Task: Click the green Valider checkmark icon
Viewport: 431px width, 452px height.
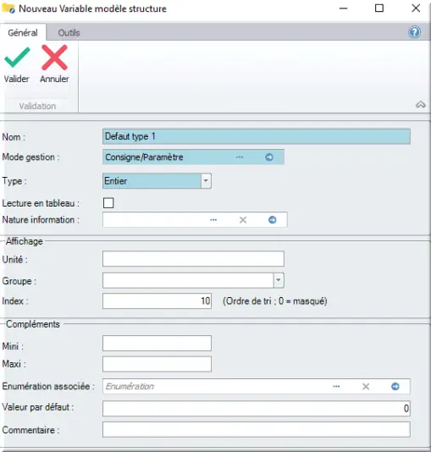Action: click(17, 58)
